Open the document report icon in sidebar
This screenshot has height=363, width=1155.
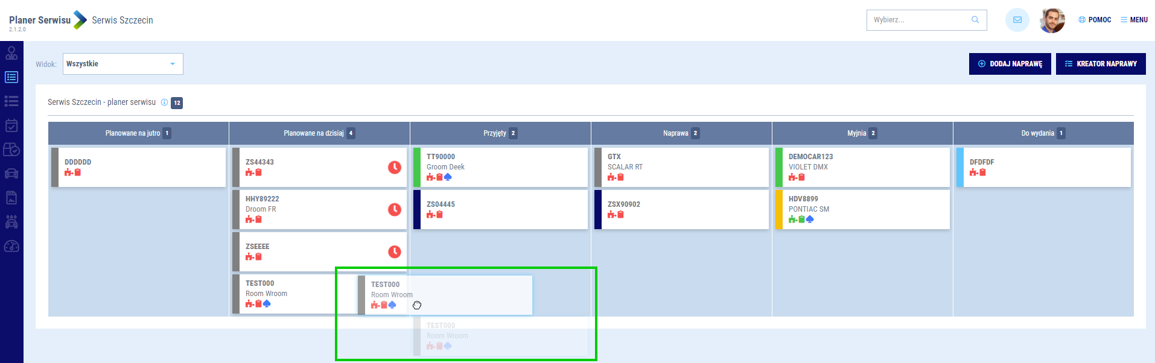click(11, 198)
